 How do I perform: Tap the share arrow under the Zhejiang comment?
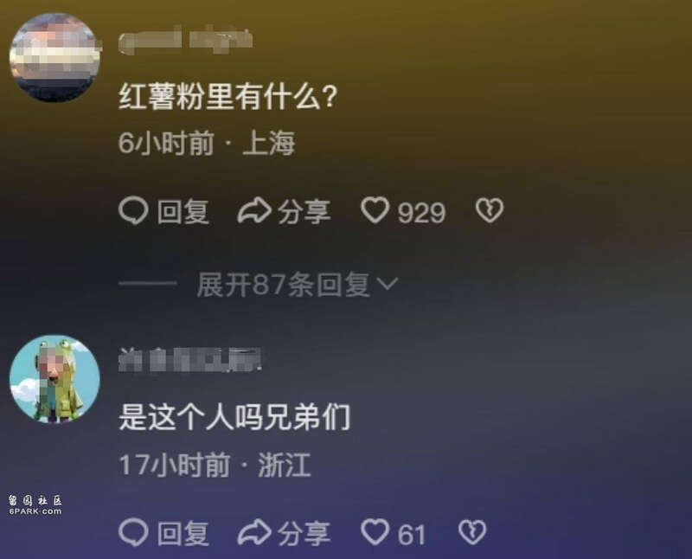pyautogui.click(x=254, y=532)
